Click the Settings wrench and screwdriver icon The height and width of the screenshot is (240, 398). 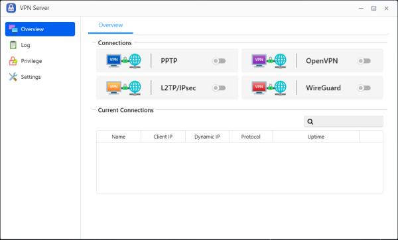(13, 77)
